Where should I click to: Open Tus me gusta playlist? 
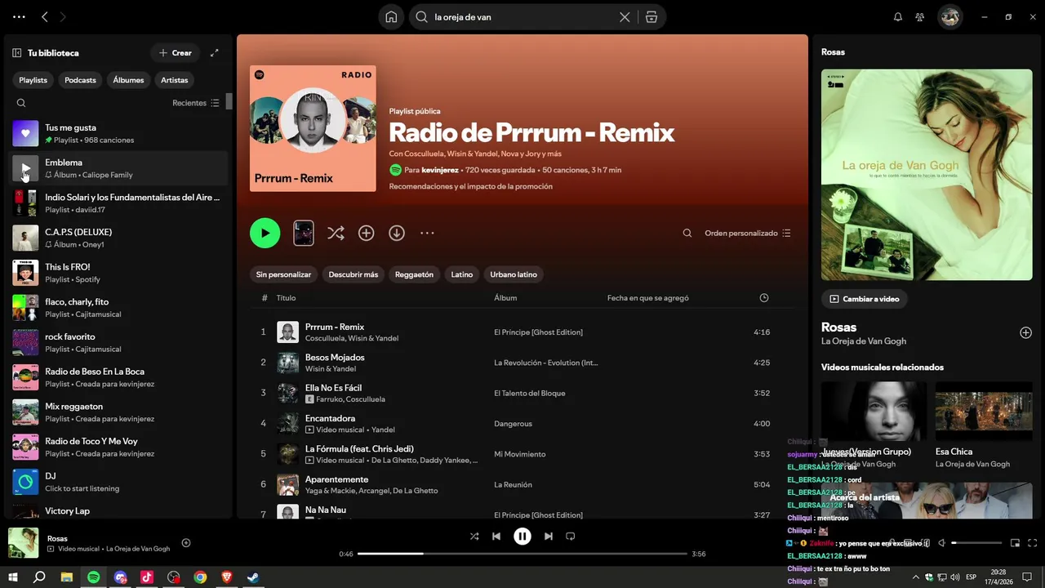pos(118,133)
